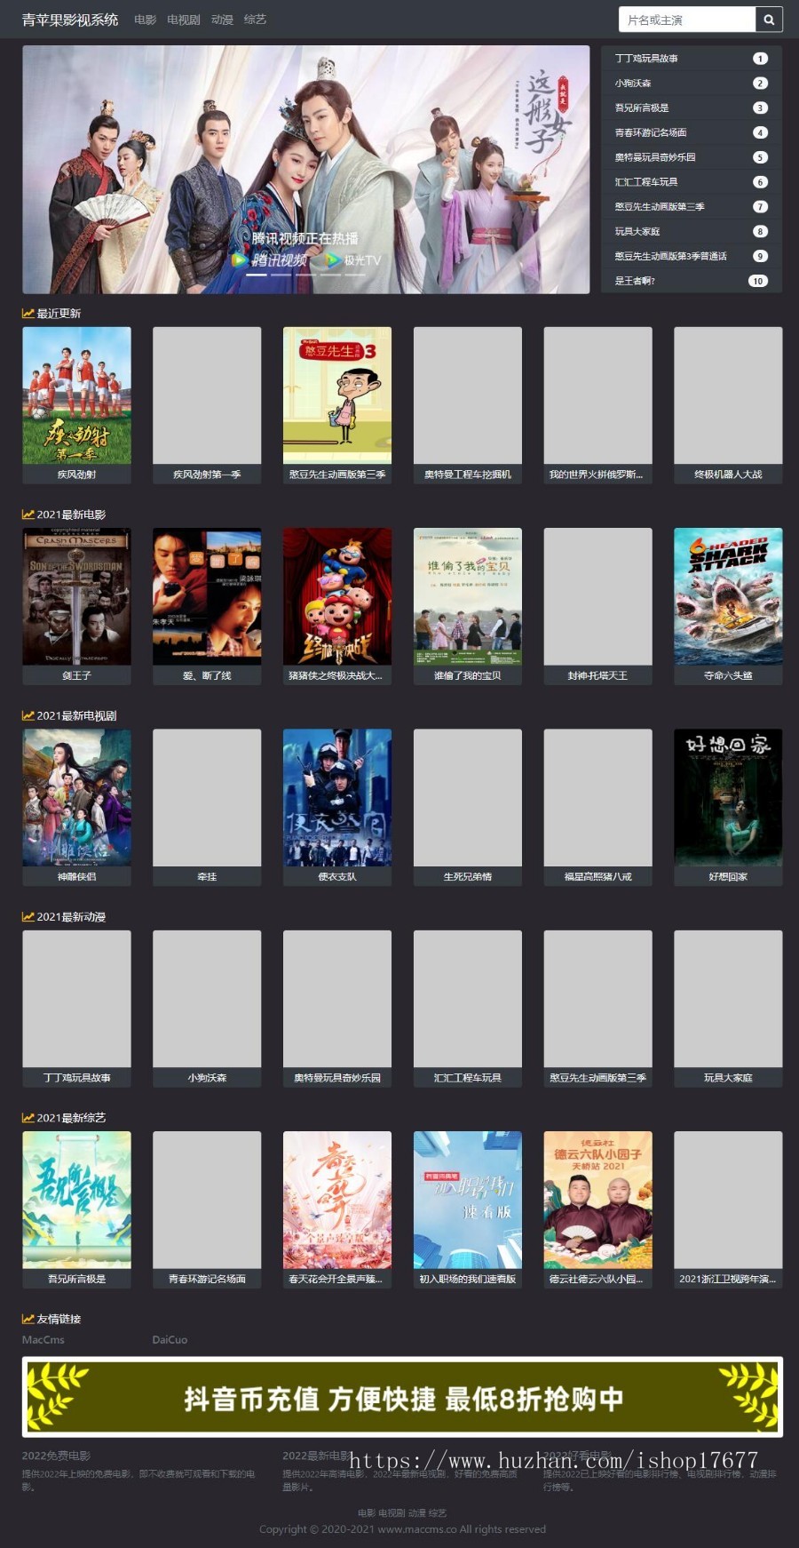
Task: Click the 抖音币充值 advertisement banner
Action: (402, 1397)
